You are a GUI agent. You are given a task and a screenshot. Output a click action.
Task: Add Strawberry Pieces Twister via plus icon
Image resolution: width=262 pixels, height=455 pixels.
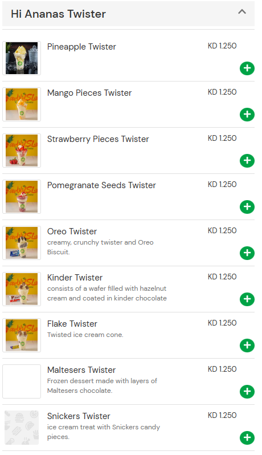pos(247,161)
